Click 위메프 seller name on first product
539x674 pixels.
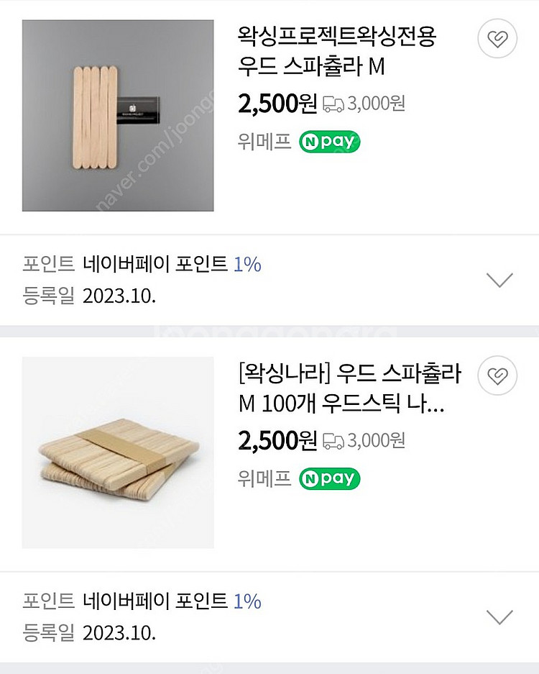click(x=264, y=142)
